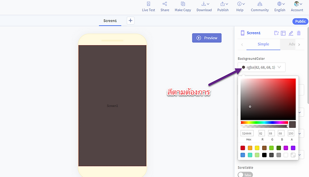Image resolution: width=309 pixels, height=177 pixels.
Task: Open the Publish menu
Action: 223,7
